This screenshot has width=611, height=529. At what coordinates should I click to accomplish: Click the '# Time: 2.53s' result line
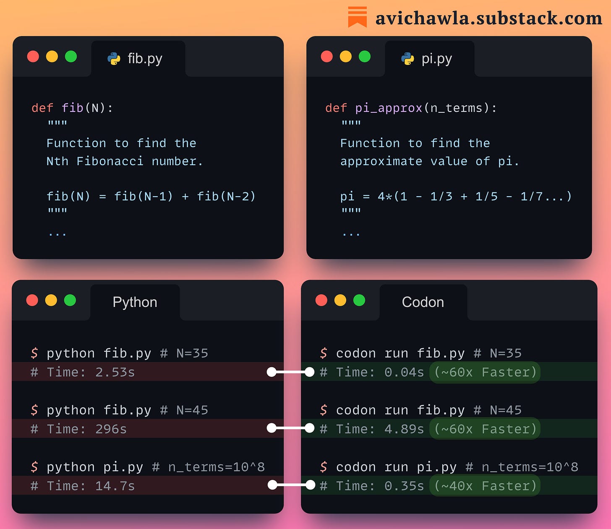(x=83, y=372)
